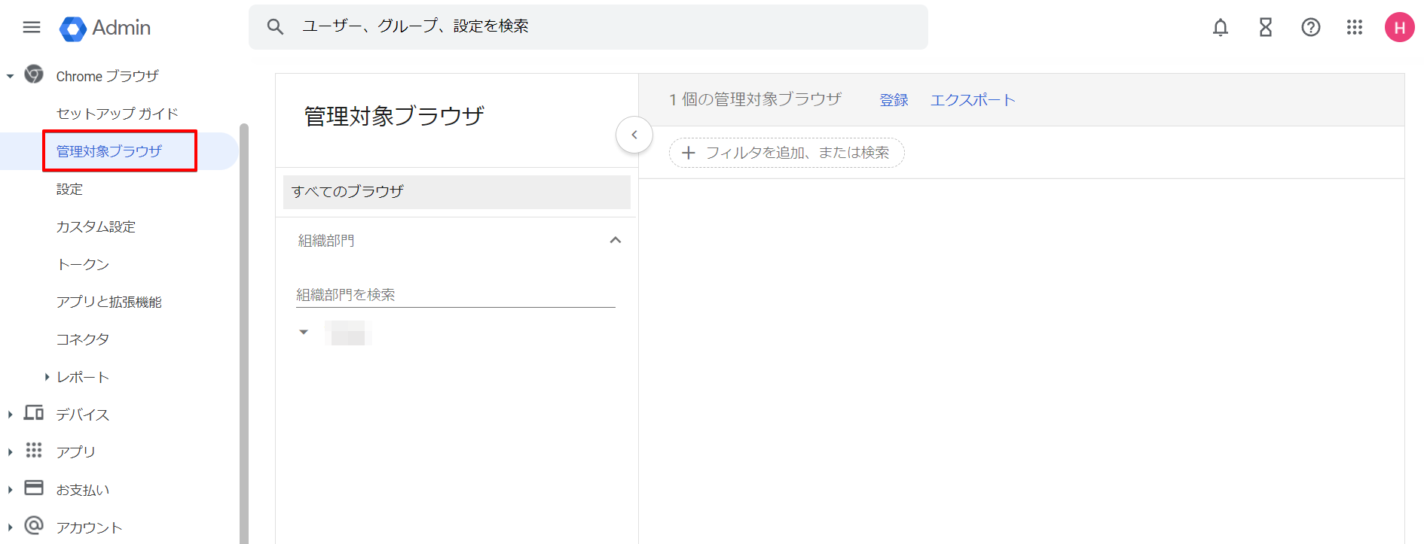The width and height of the screenshot is (1424, 544).
Task: Collapse the 組織部門 panel
Action: 615,240
